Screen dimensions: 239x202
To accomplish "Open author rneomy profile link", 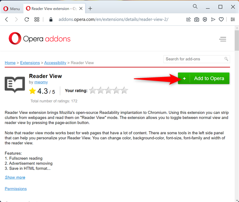I will (x=41, y=82).
